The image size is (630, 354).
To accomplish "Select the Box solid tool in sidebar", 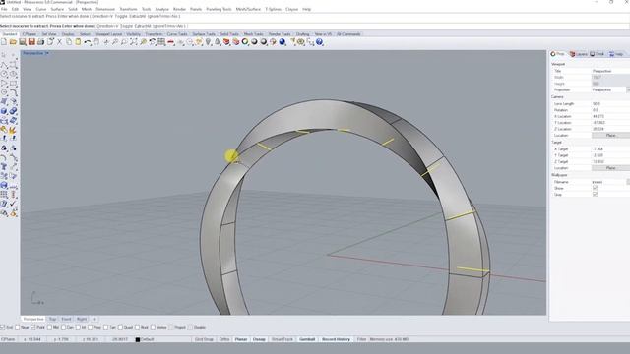I will point(4,111).
